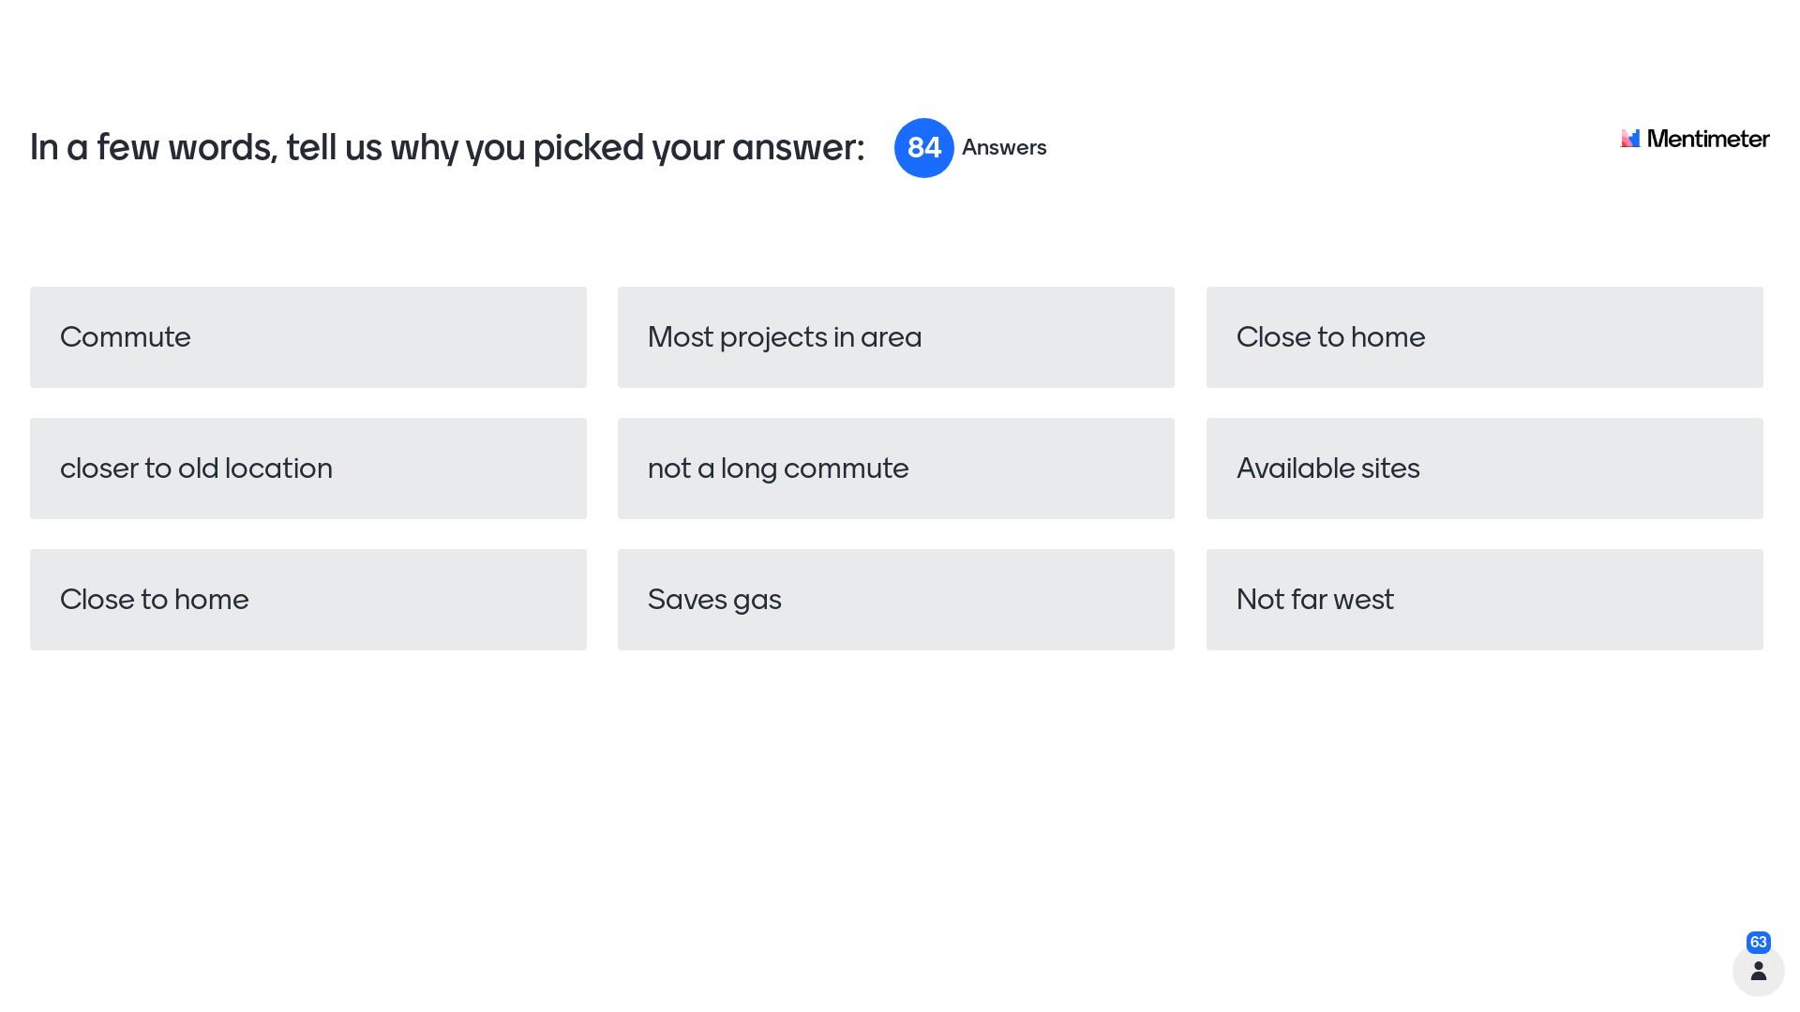The image size is (1800, 1012).
Task: Choose the Available sites response card
Action: coord(1484,469)
